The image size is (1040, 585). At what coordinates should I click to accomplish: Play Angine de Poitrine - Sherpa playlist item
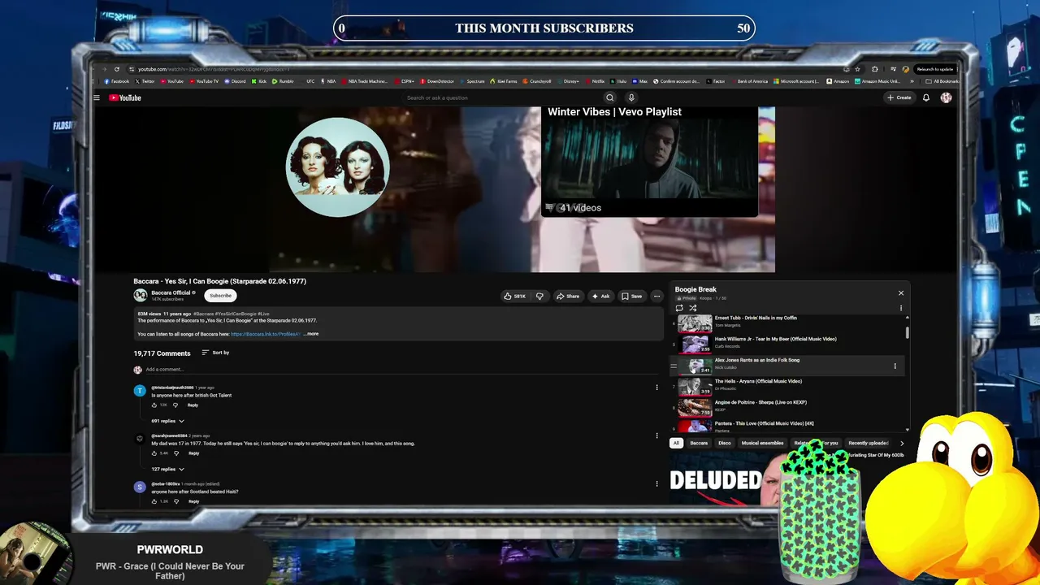(788, 408)
